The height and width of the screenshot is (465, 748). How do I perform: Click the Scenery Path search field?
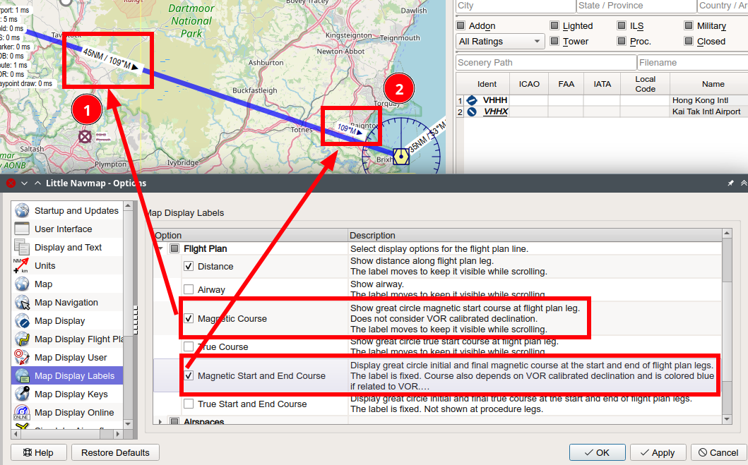(x=546, y=62)
